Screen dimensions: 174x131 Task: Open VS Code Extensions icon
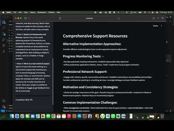(4, 45)
